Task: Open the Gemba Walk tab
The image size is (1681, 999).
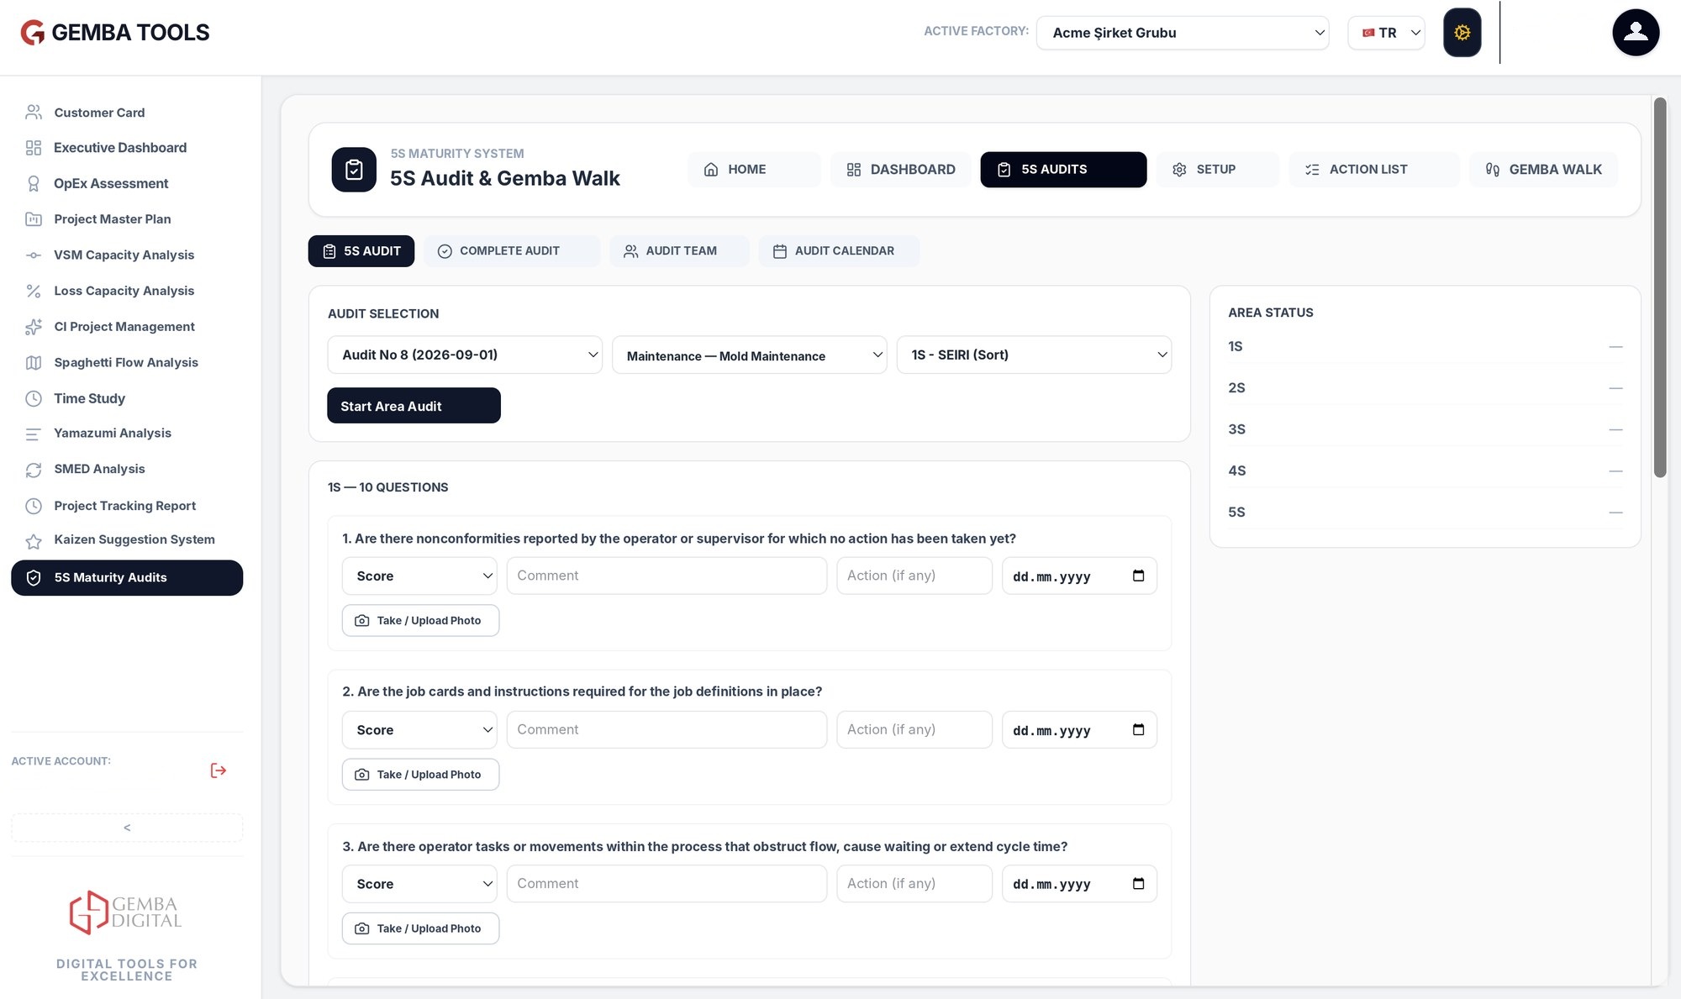Action: click(1543, 170)
